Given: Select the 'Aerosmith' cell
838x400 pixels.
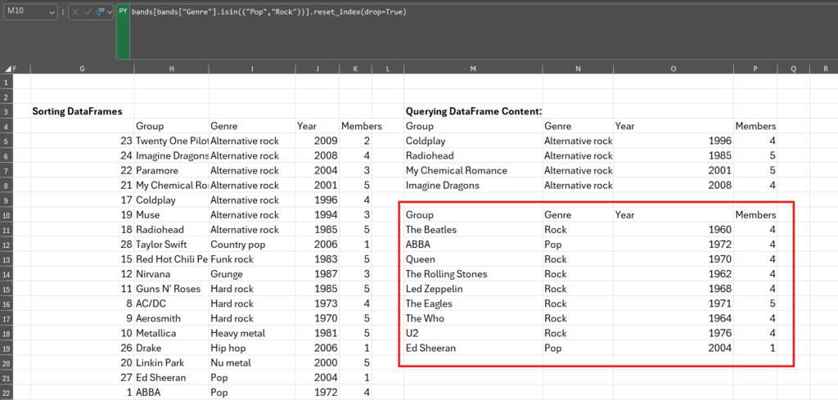Looking at the screenshot, I should tap(171, 318).
